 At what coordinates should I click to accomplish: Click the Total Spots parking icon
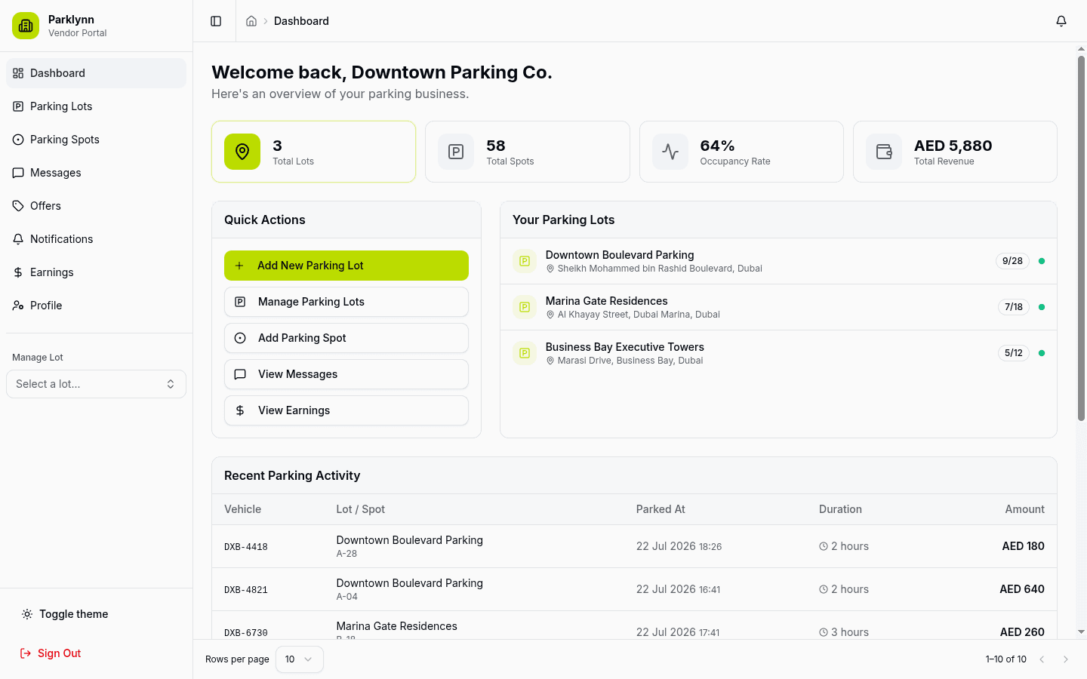click(456, 152)
